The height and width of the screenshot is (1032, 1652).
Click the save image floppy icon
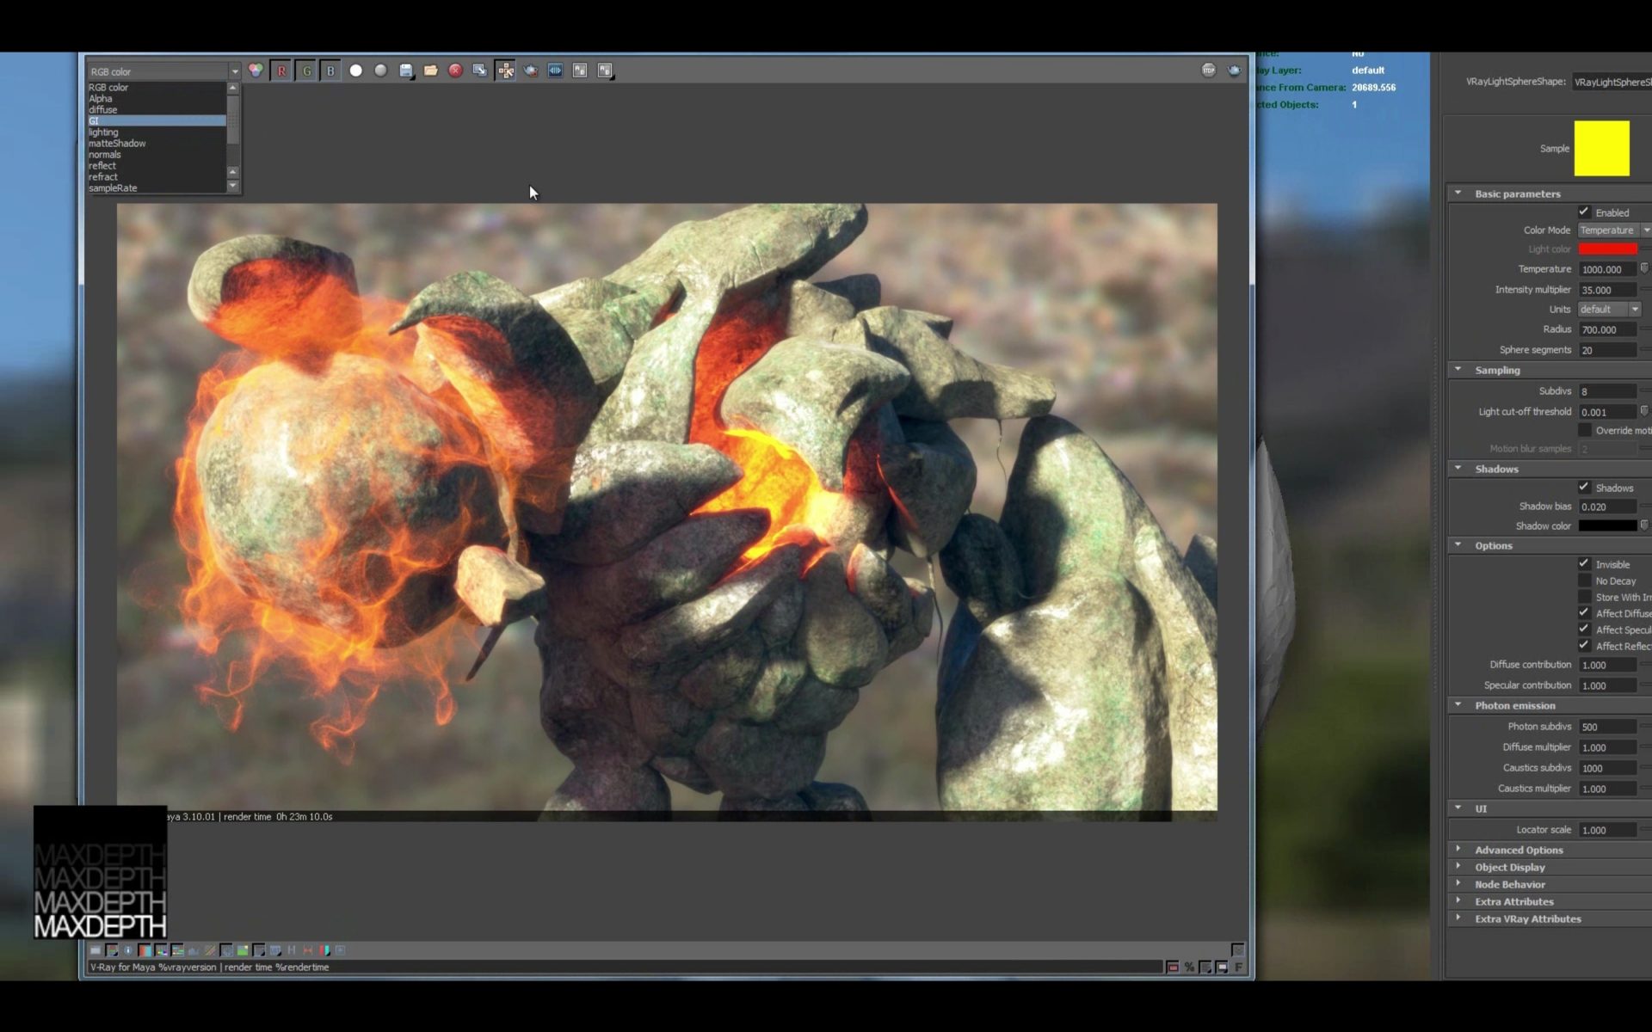(x=406, y=71)
